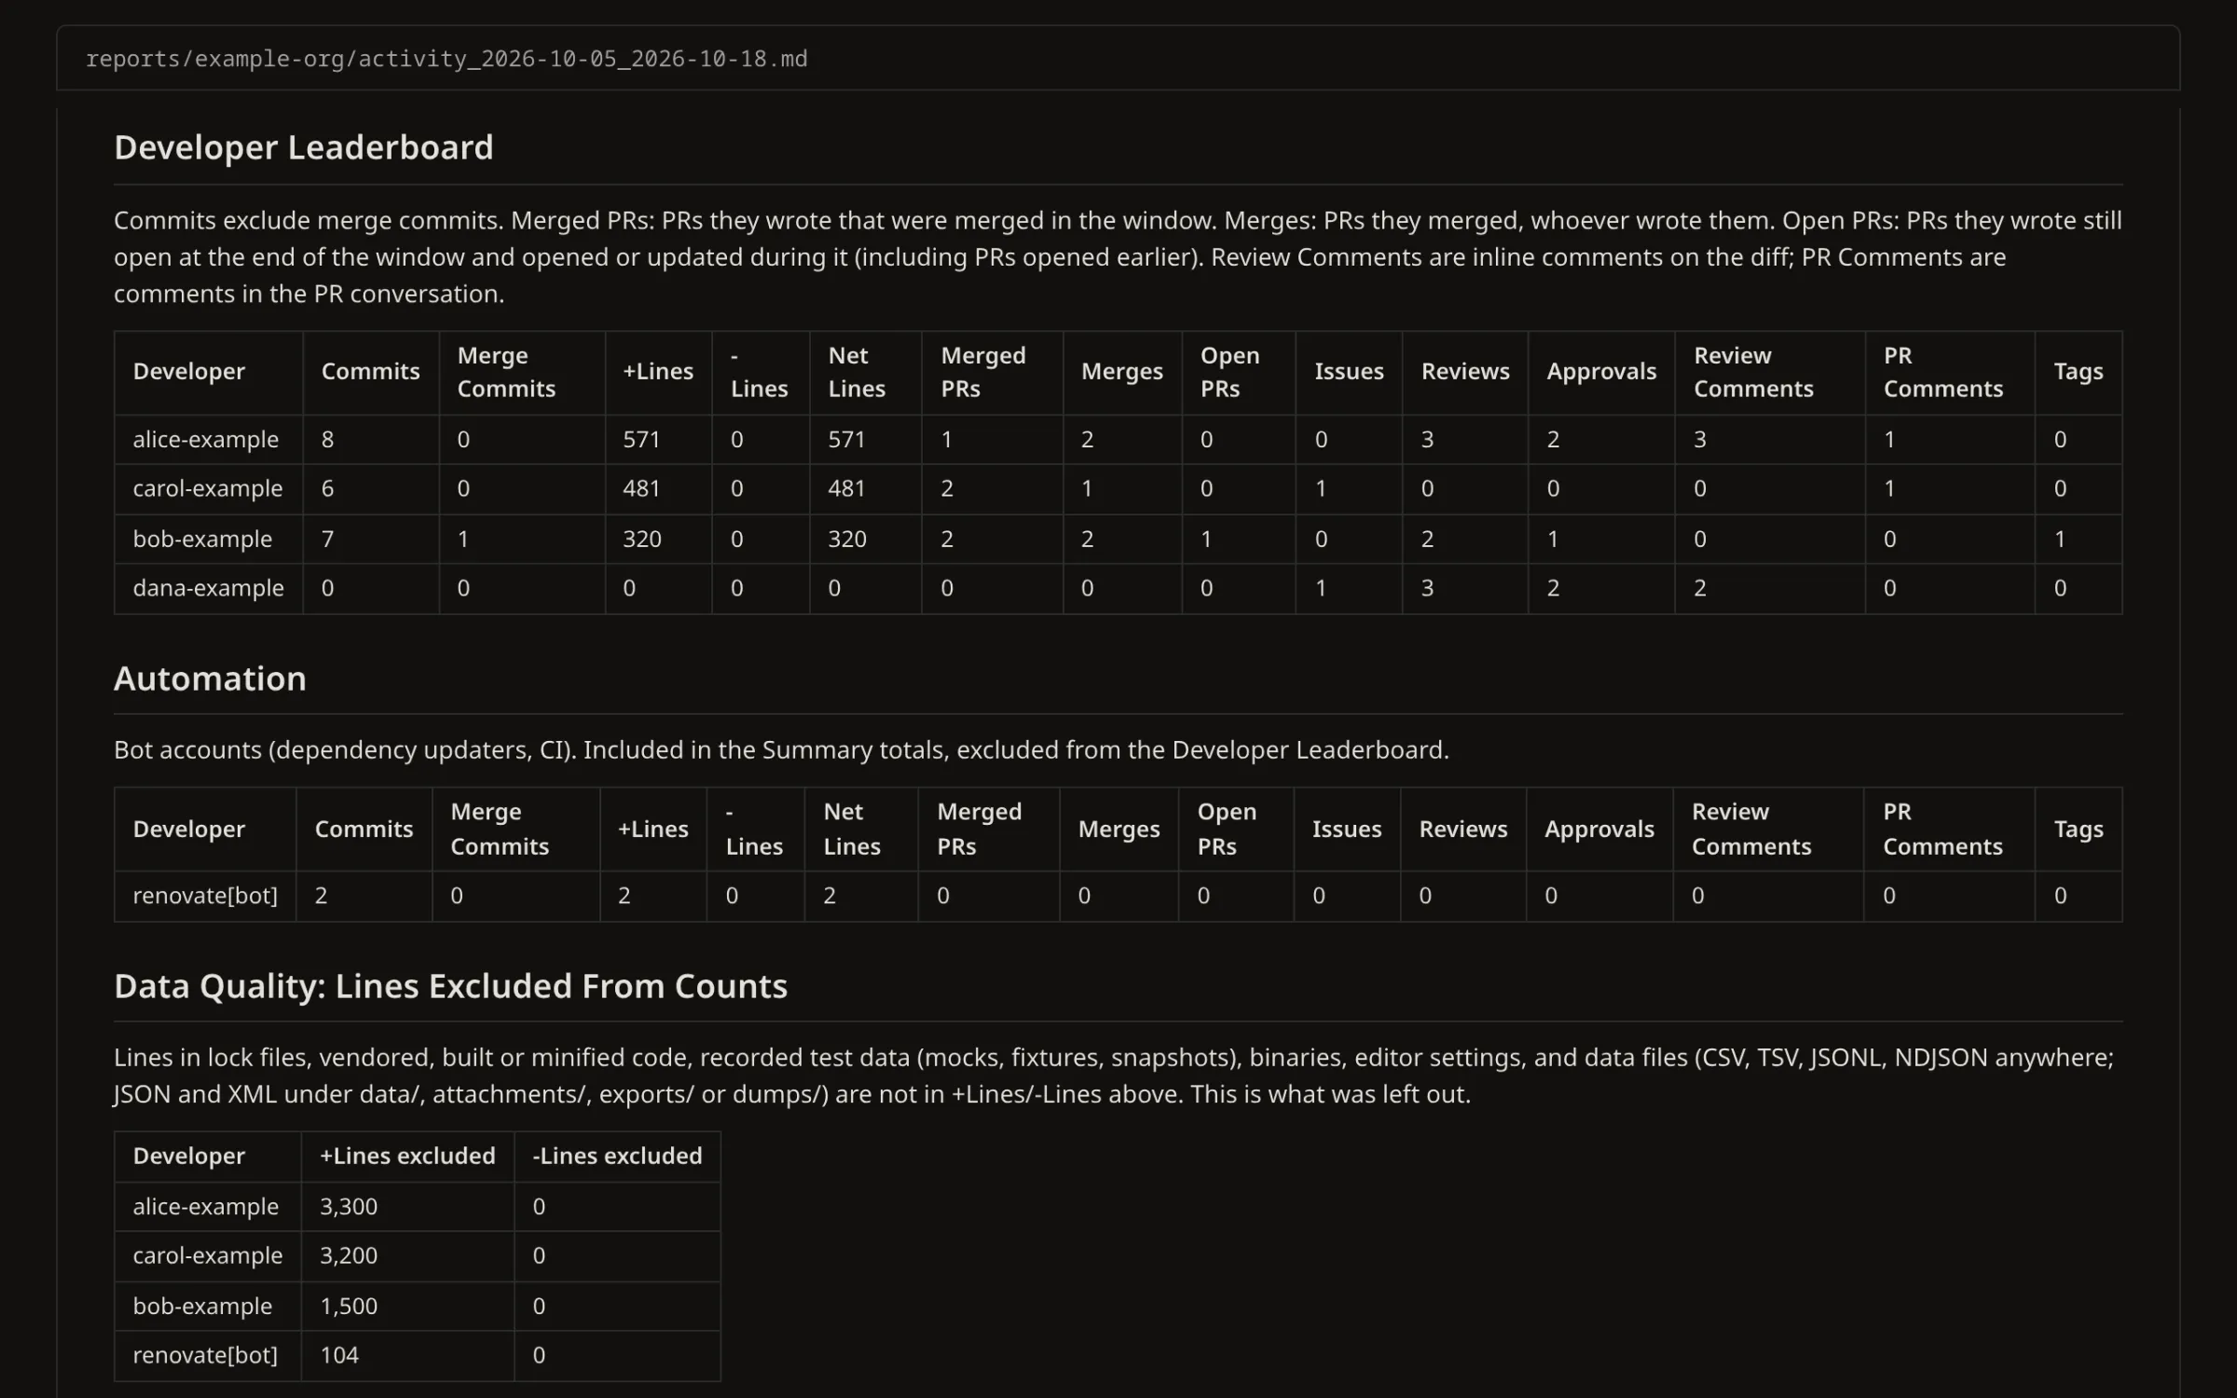Screen dimensions: 2237x1398
Task: Click the +Lines header in the leaderboard table
Action: [x=658, y=371]
